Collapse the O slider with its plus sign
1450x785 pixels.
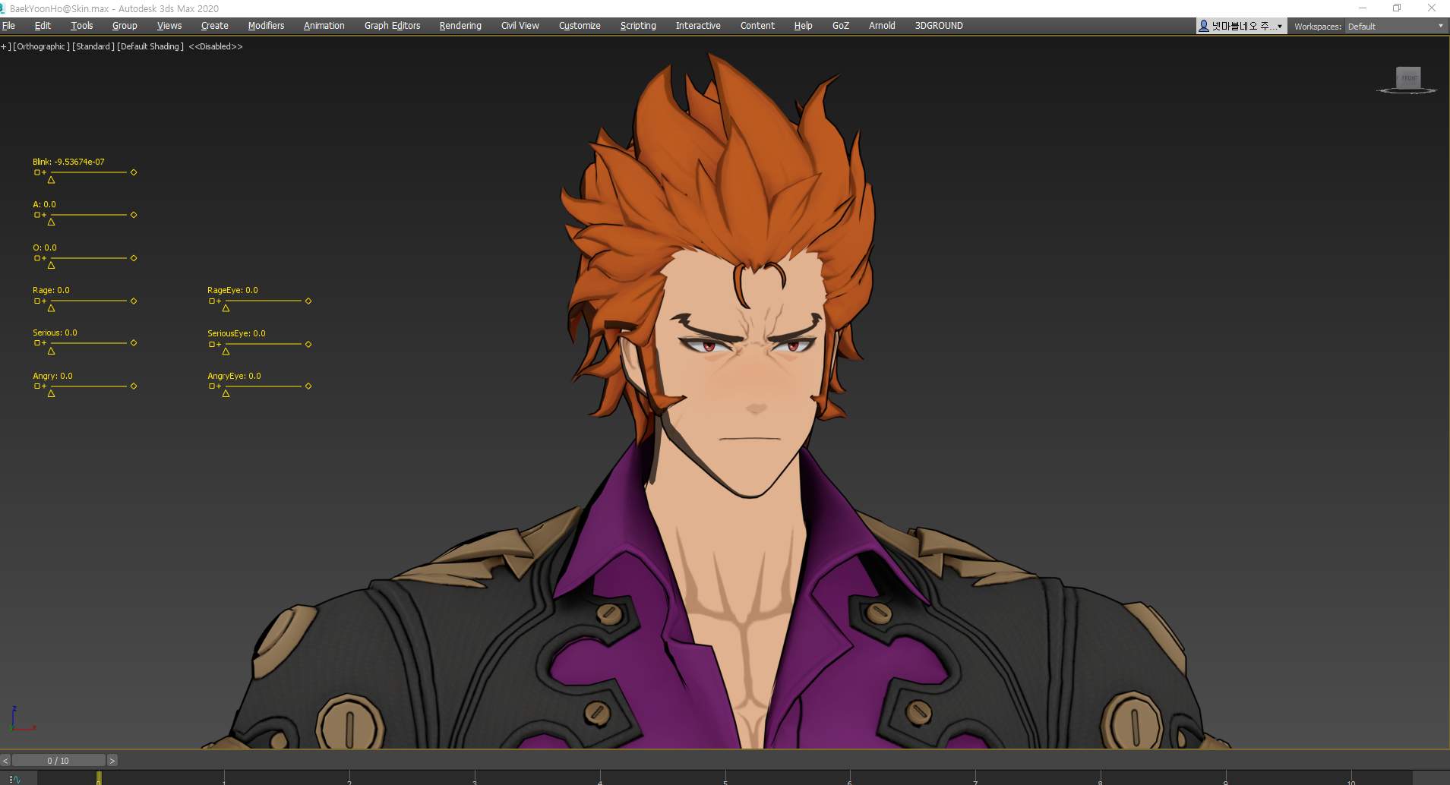pyautogui.click(x=44, y=259)
